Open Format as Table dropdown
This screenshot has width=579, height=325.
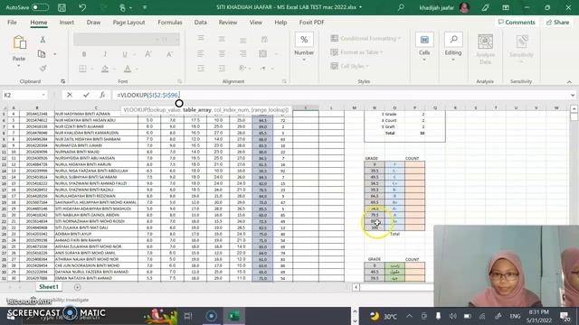pos(356,52)
